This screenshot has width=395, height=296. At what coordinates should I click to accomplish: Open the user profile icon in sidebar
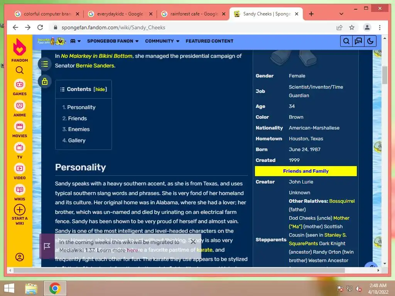[x=20, y=257]
